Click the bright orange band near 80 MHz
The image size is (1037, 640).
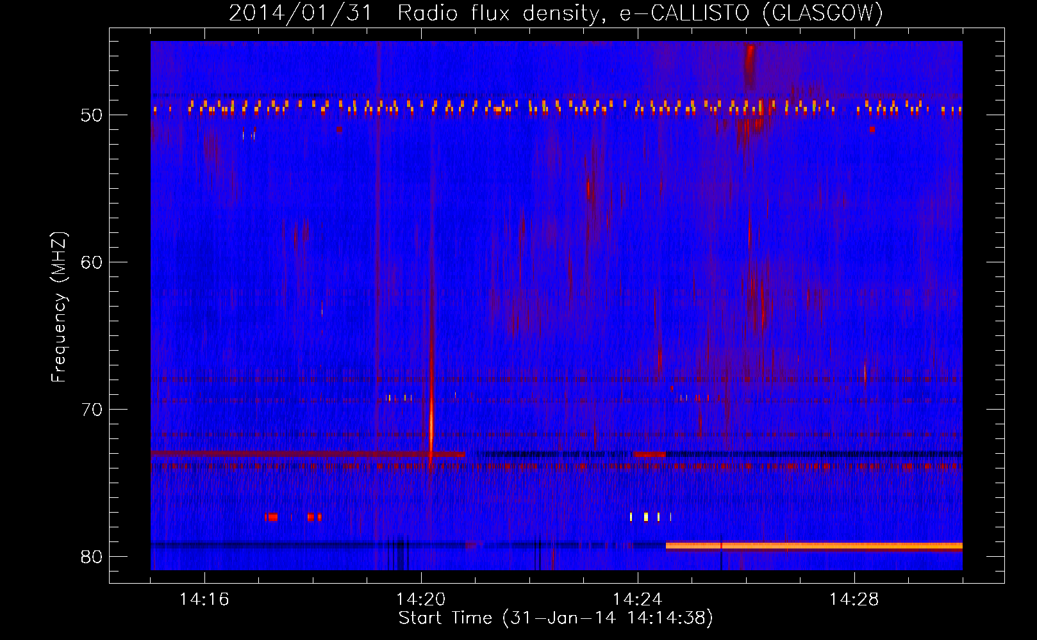pos(814,546)
